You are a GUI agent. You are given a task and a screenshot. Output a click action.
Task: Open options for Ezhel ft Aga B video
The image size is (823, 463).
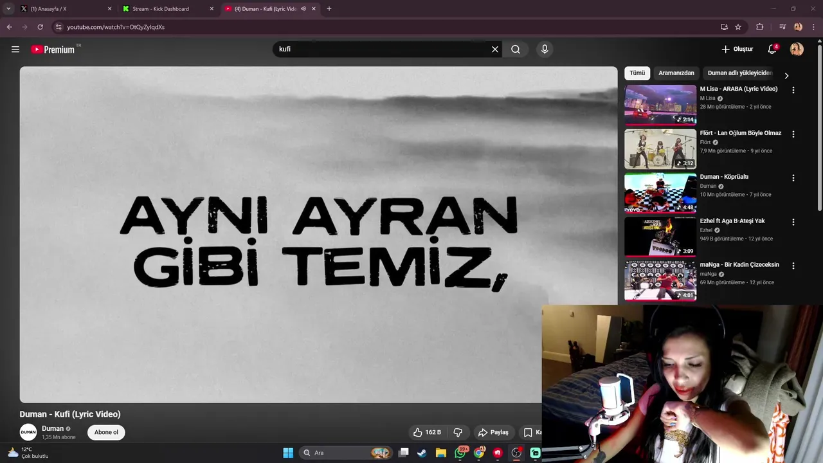tap(793, 222)
